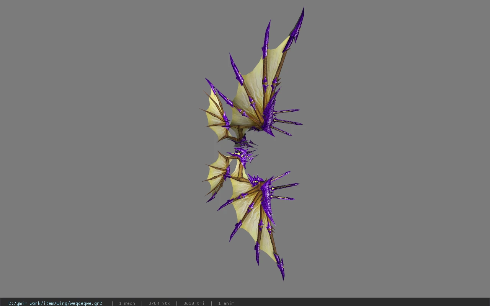The image size is (490, 306).
Task: Click the '1 anim' status entry
Action: (226, 303)
